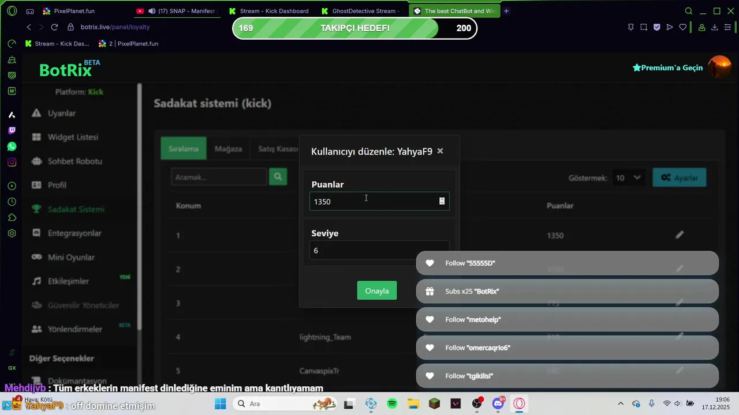739x415 pixels.
Task: Click the Follow "55555D" notification
Action: (x=567, y=263)
